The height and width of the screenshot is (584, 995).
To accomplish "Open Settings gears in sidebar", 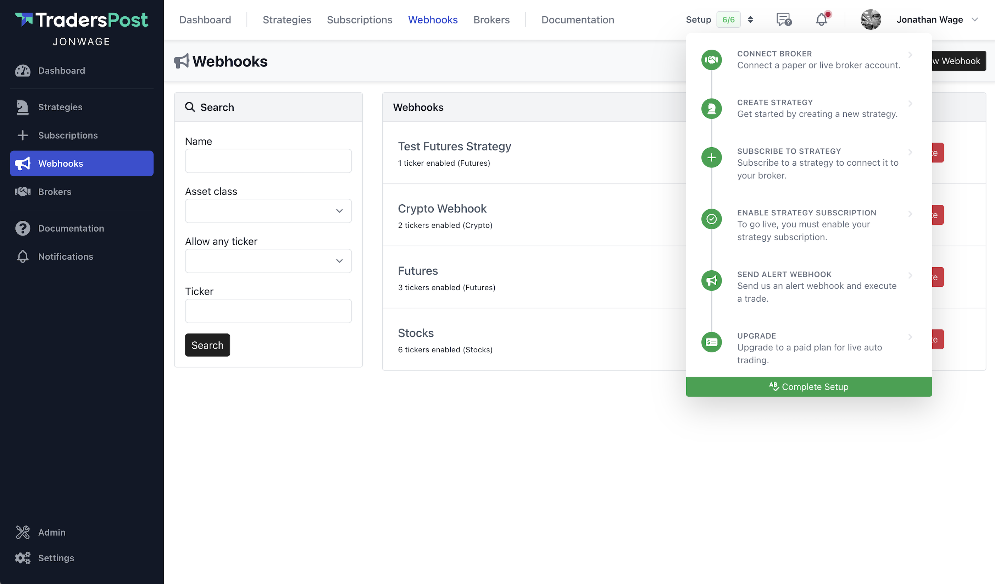I will (x=56, y=558).
